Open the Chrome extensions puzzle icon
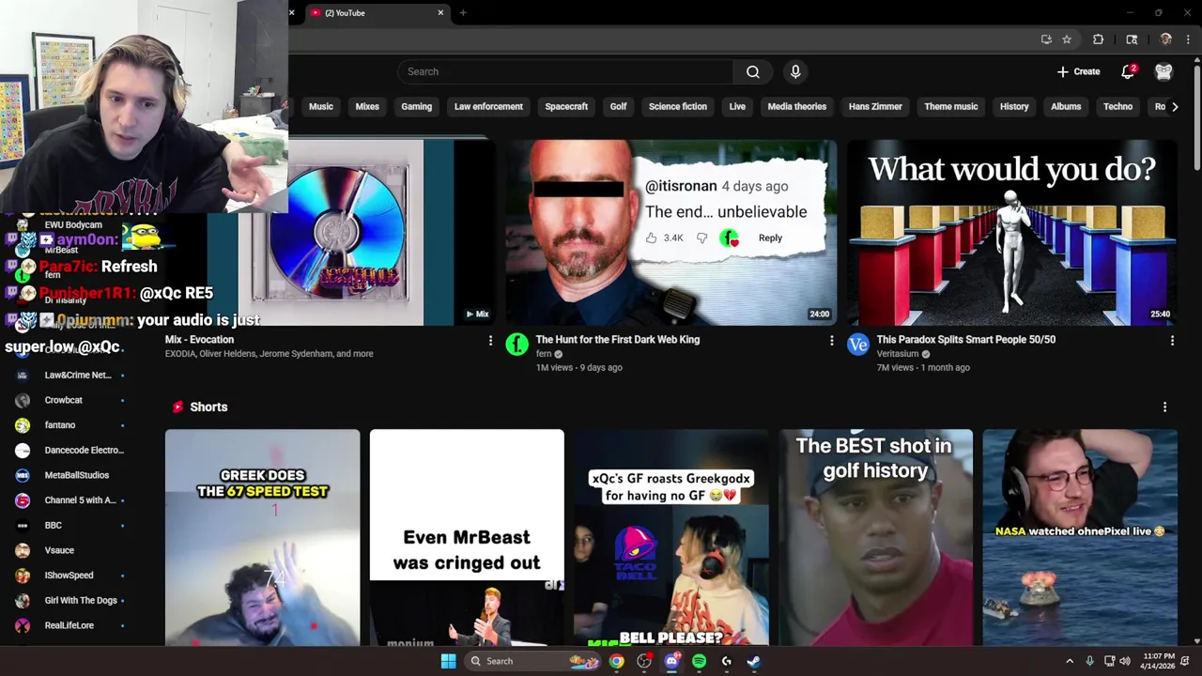This screenshot has height=676, width=1202. (x=1098, y=39)
